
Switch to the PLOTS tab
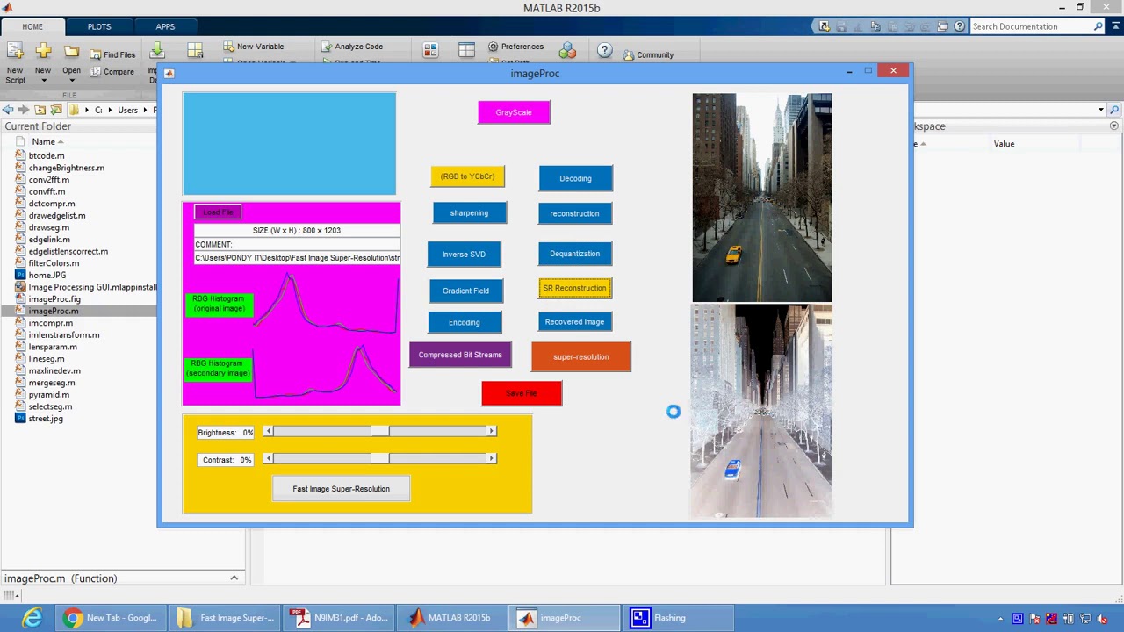pyautogui.click(x=99, y=26)
